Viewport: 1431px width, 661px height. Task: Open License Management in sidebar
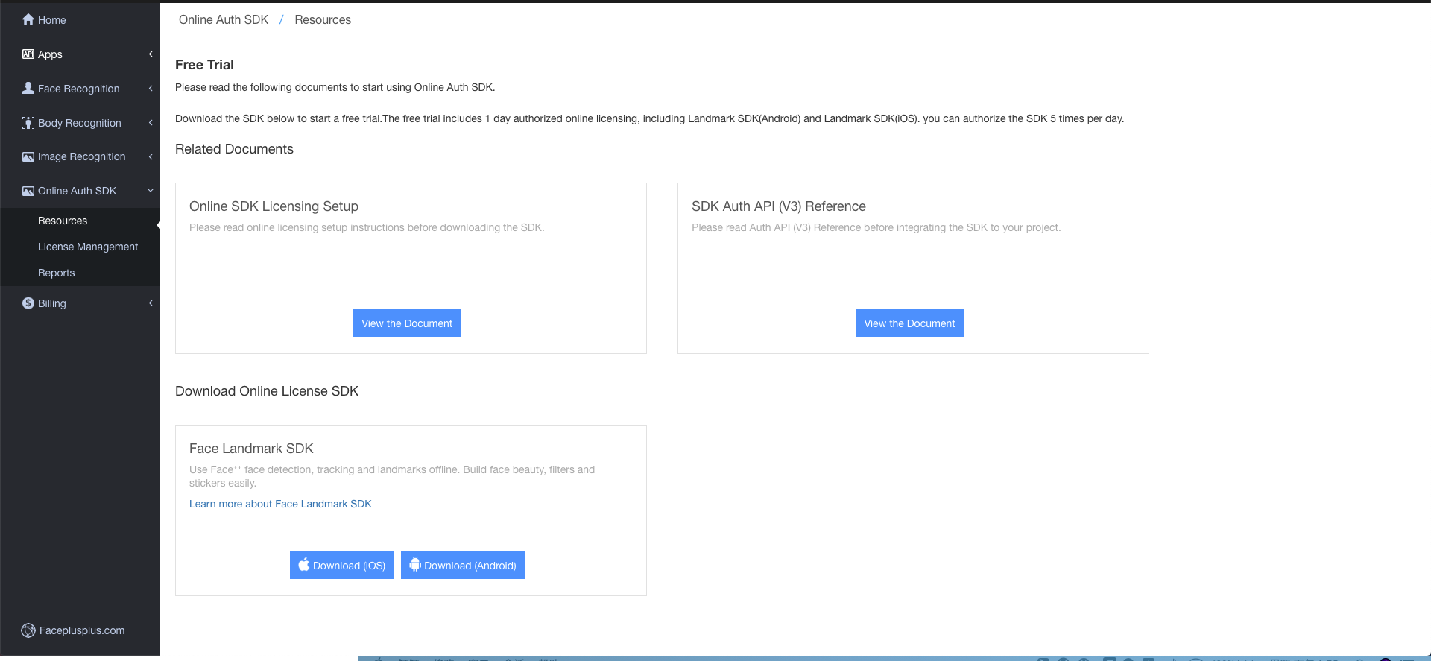pyautogui.click(x=88, y=247)
